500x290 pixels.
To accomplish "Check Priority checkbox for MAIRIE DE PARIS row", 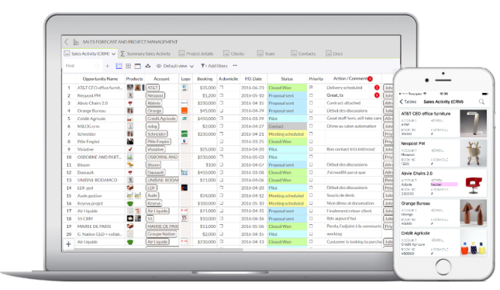I will click(x=311, y=226).
